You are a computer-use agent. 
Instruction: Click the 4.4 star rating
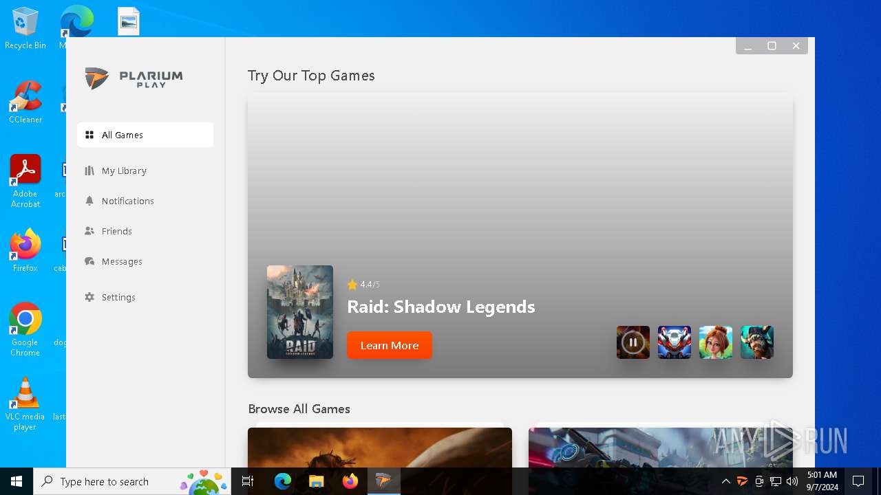(x=363, y=285)
